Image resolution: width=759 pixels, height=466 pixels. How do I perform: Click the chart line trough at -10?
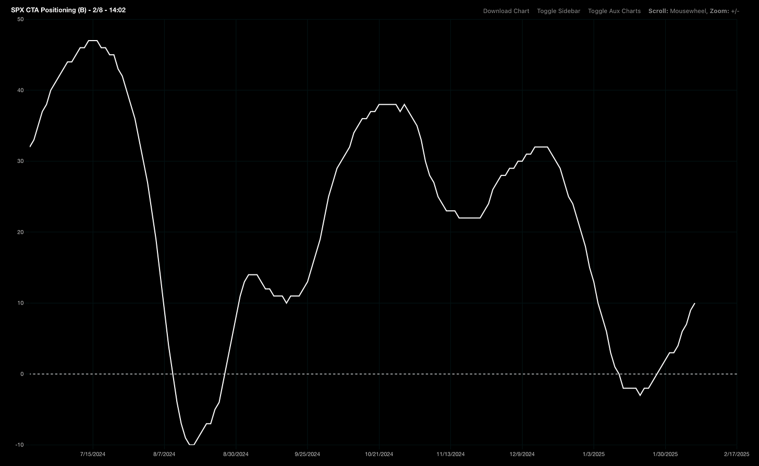point(192,445)
